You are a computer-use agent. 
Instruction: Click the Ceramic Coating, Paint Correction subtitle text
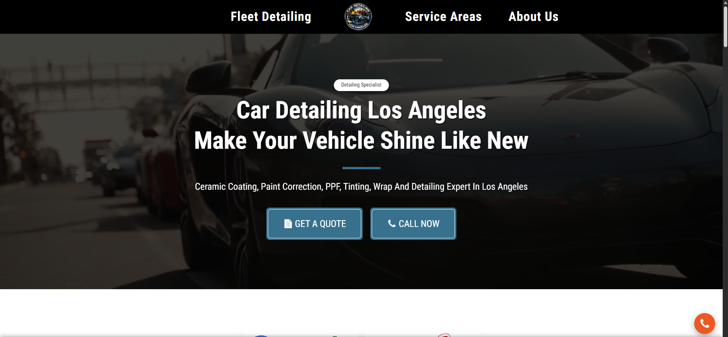tap(361, 187)
